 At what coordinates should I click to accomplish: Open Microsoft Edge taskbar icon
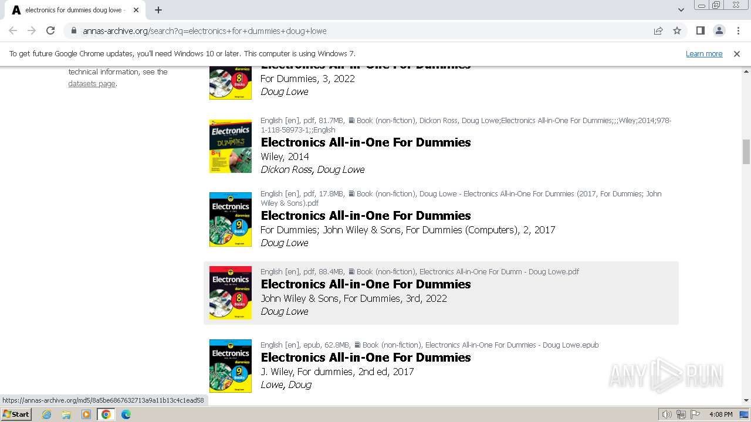(x=126, y=414)
